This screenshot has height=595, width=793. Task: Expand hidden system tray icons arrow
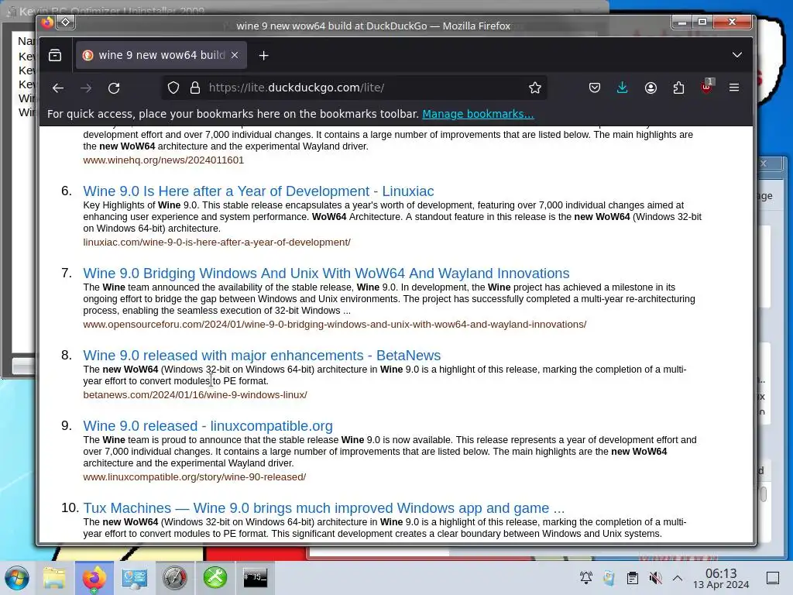coord(678,578)
